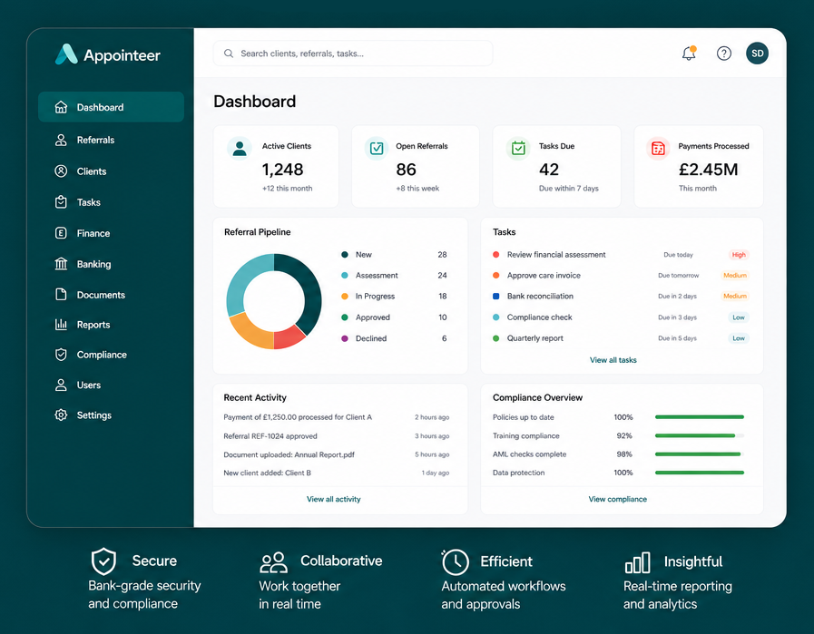Open the View compliance link
Screen dimensions: 814x634
pos(617,499)
